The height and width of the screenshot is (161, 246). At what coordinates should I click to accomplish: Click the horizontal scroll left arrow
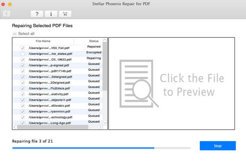point(15,127)
